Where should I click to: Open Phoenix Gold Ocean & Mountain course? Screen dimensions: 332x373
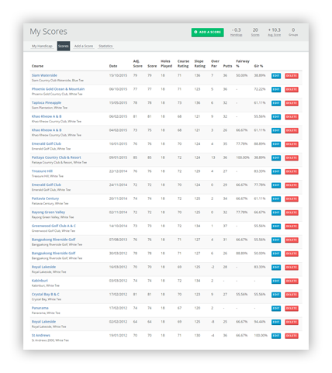coord(58,89)
